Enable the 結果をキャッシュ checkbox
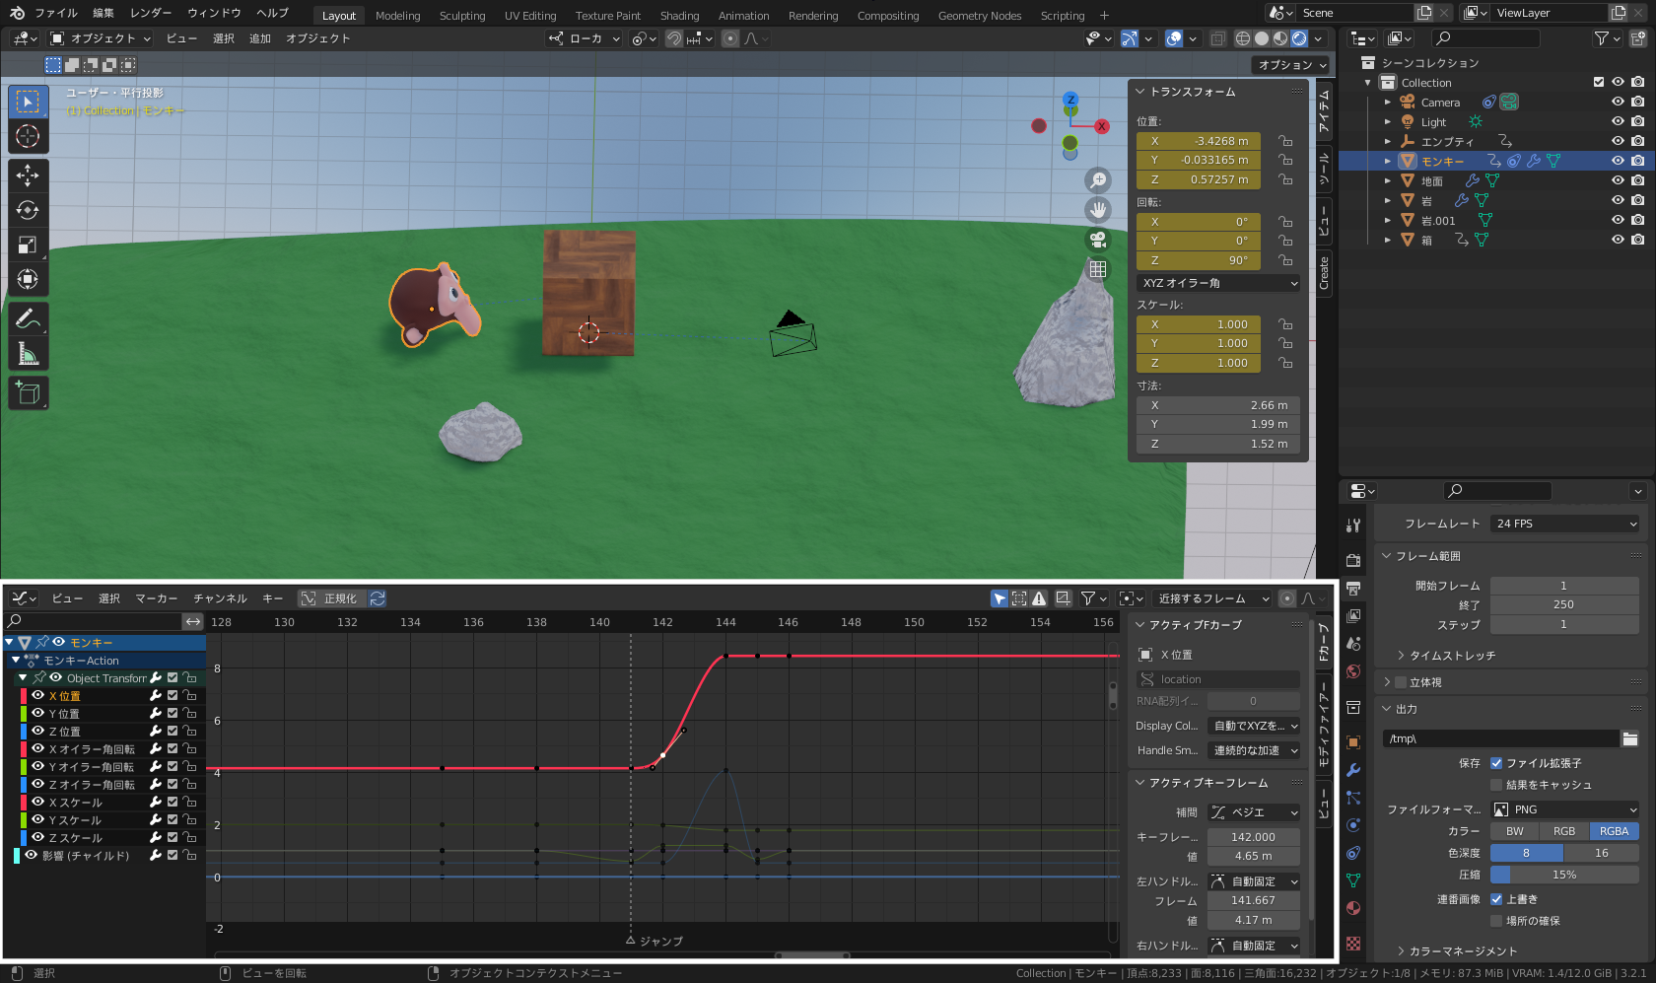Screen dimensions: 1656x983 click(1496, 785)
